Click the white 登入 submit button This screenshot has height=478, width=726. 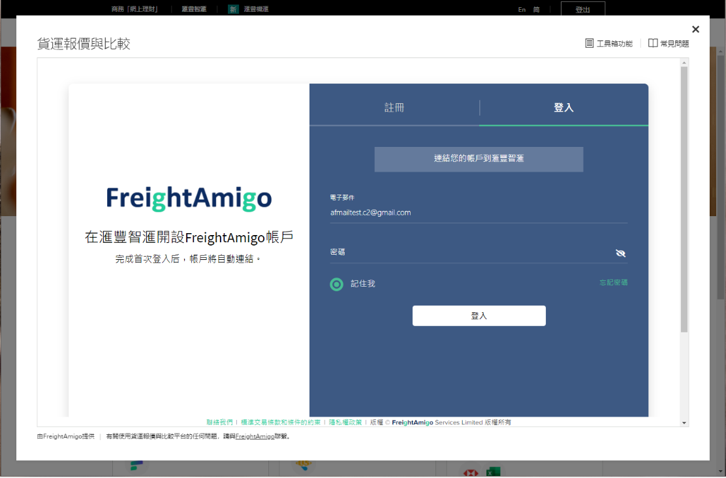[479, 316]
